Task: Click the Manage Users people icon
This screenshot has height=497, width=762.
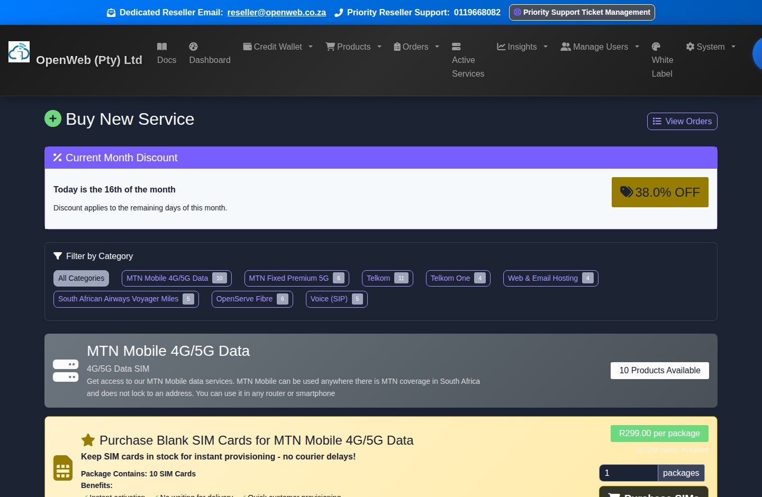Action: click(566, 47)
